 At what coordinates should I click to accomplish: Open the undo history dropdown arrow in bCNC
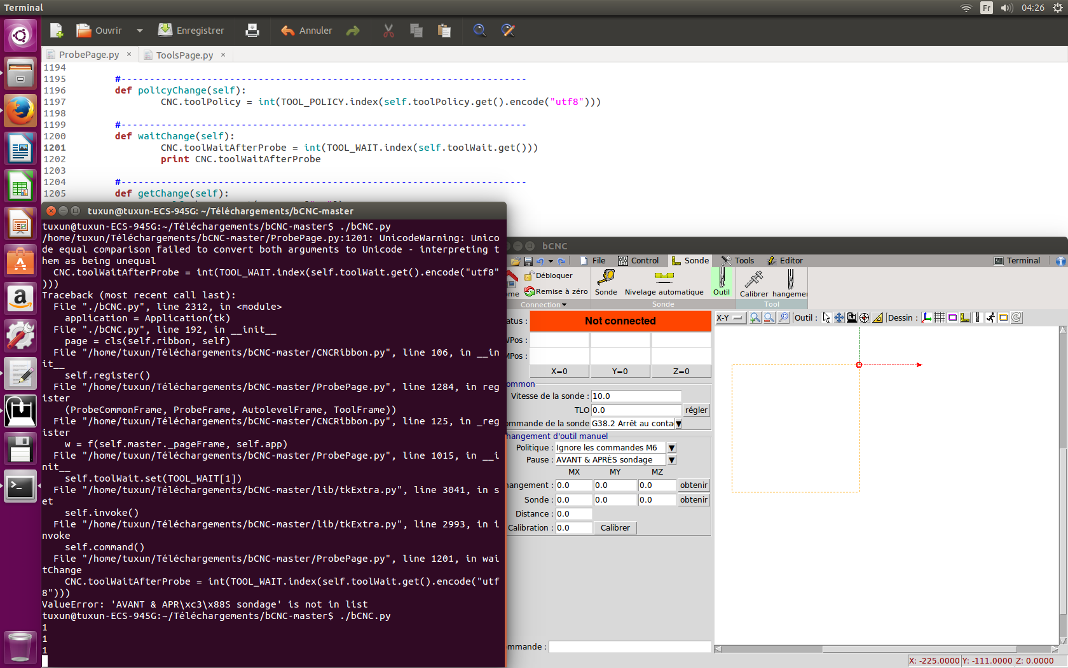(551, 261)
